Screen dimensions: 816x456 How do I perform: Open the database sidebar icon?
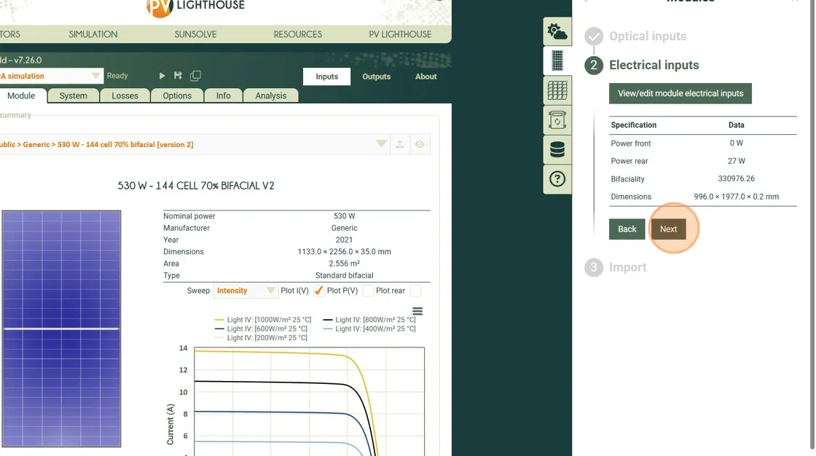557,149
